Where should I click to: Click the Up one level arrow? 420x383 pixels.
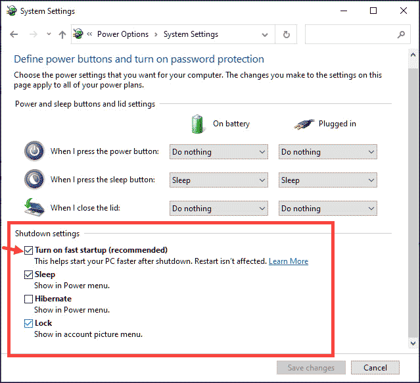coord(62,34)
